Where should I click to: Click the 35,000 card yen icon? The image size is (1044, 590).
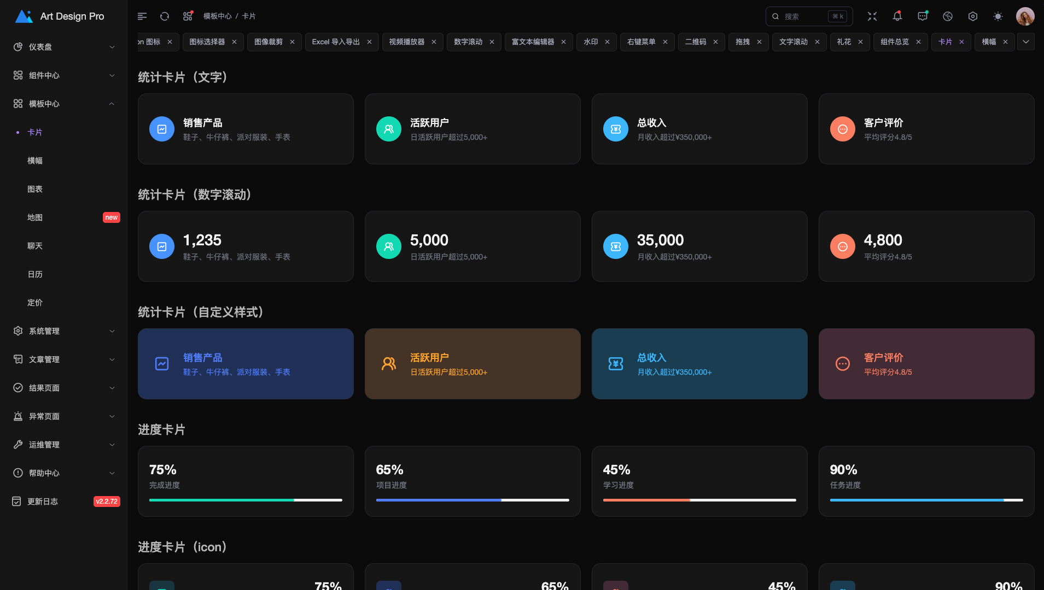tap(616, 246)
